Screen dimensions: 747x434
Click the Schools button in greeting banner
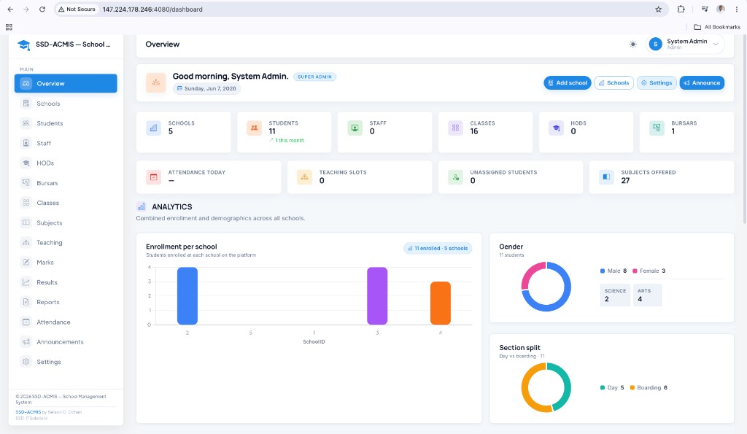(614, 83)
